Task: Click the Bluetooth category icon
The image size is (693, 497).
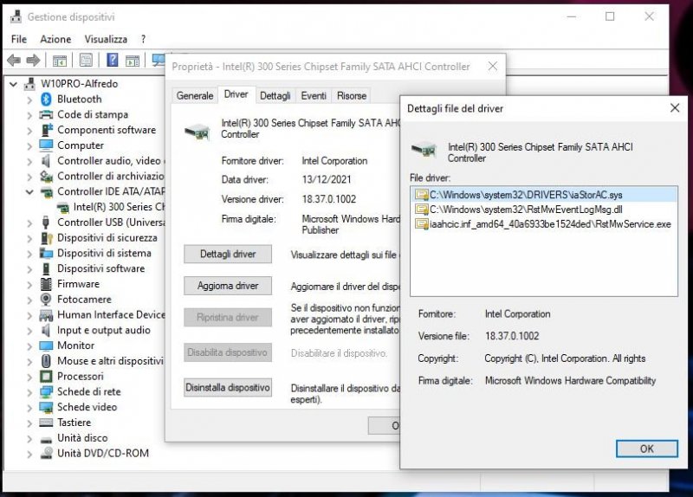Action: (46, 99)
